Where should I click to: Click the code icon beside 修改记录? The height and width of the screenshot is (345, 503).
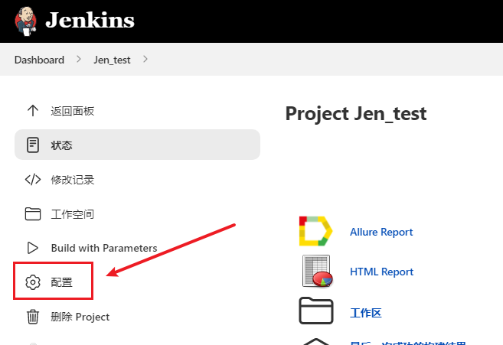[33, 180]
